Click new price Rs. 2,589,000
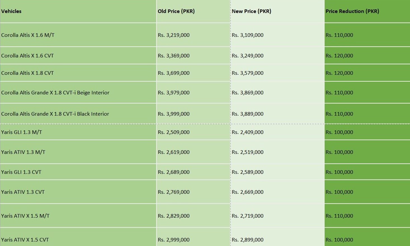Viewport: 410px width, 246px height. click(x=277, y=172)
